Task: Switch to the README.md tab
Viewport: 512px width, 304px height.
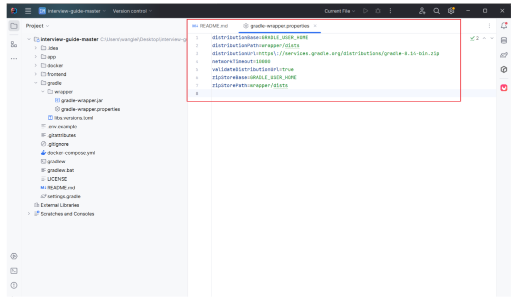Action: (x=210, y=26)
